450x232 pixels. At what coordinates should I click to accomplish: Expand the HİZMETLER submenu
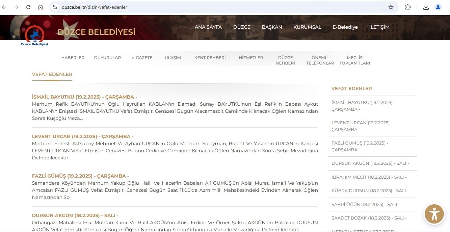(251, 58)
